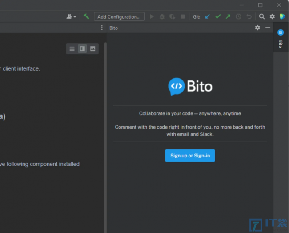Open Git Show History clock icon
289x233 pixels.
coord(238,17)
